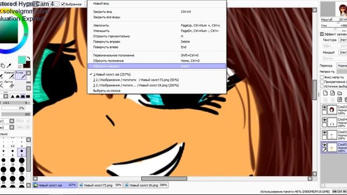The image size is (347, 195).
Task: Pick brush size 8 preset
Action: click(12, 152)
